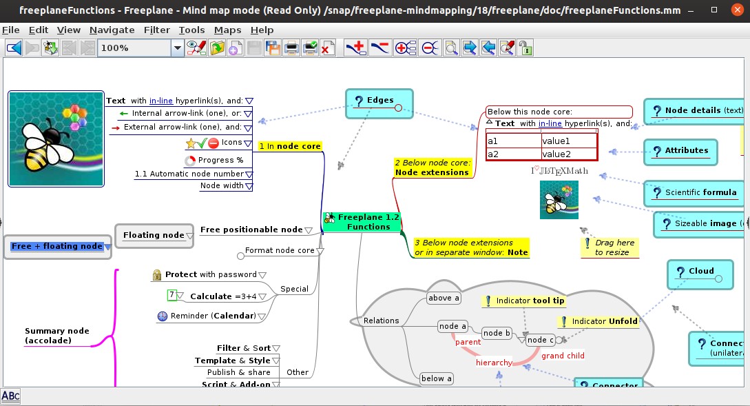Open the Edit menu
The height and width of the screenshot is (406, 750).
[39, 30]
